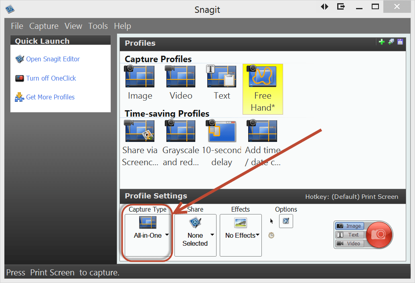Select the Image capture profile

140,83
